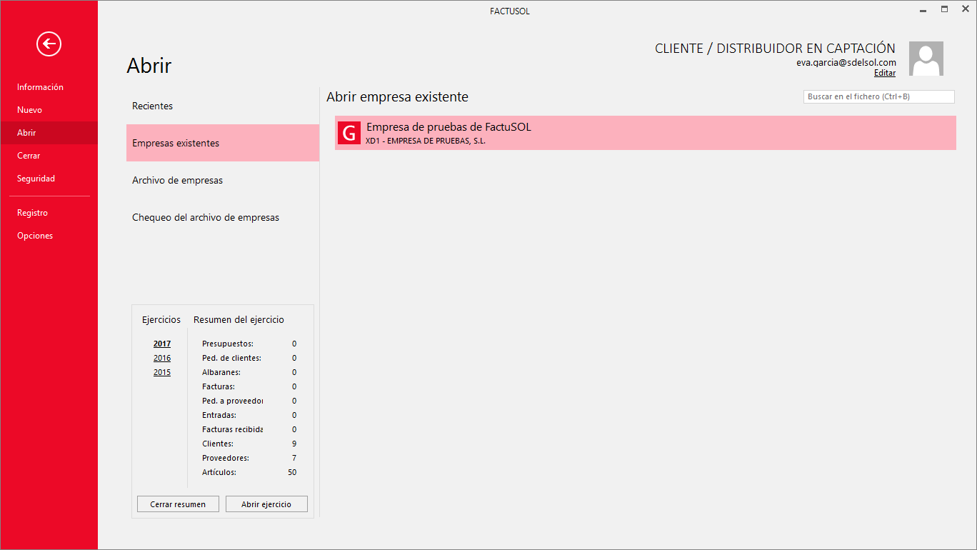The width and height of the screenshot is (977, 550).
Task: Switch to the Recientes tab
Action: click(152, 106)
